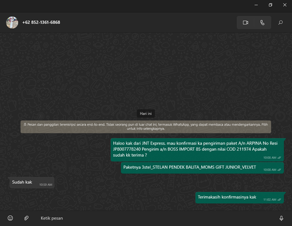Screen dimensions: 292x226
Task: Record a voice message with the microphone
Action: [281, 218]
